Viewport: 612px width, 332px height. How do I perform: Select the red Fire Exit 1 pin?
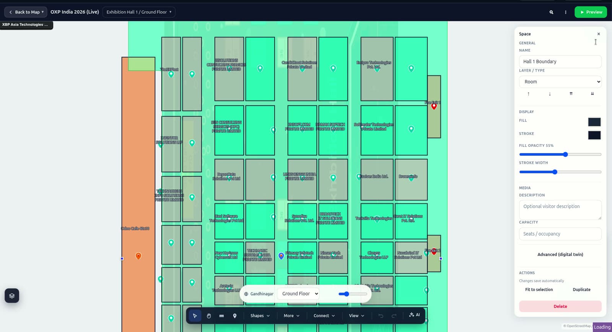coord(434,106)
